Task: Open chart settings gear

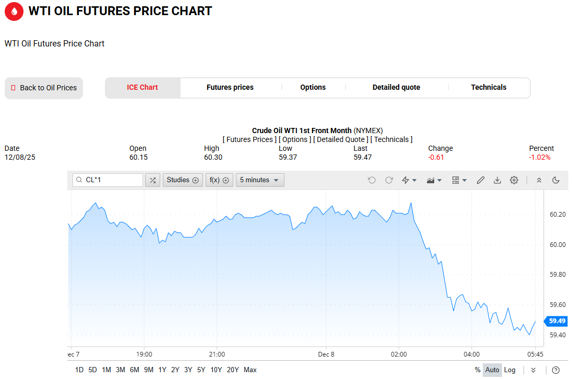Action: (x=514, y=180)
